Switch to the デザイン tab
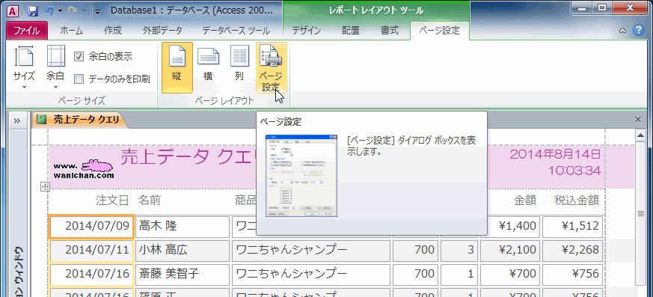This screenshot has width=653, height=297. [x=306, y=31]
